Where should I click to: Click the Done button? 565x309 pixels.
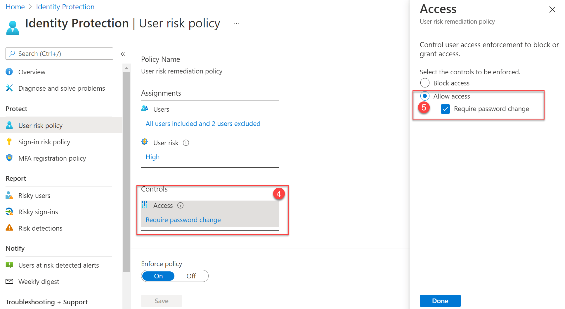tap(440, 301)
